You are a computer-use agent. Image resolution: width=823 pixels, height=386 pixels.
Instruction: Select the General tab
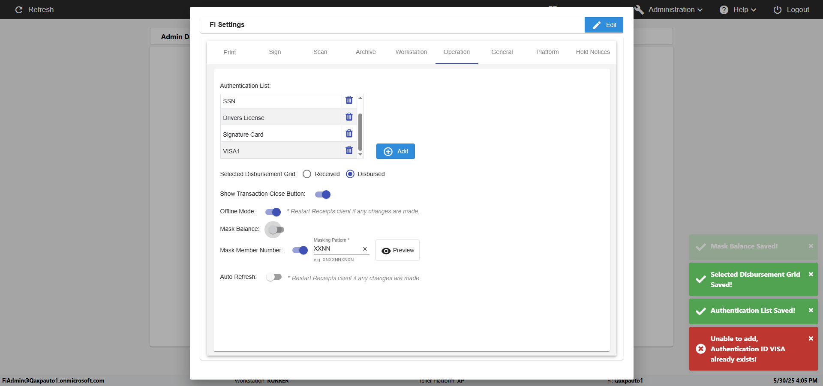[x=502, y=52]
